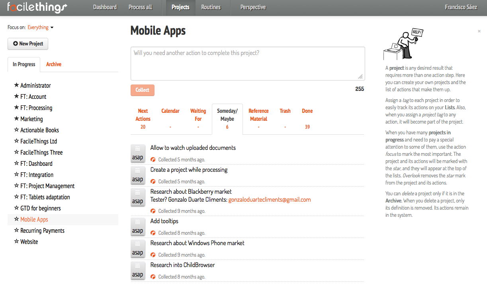Open Marketing project
Image resolution: width=487 pixels, height=287 pixels.
point(31,119)
